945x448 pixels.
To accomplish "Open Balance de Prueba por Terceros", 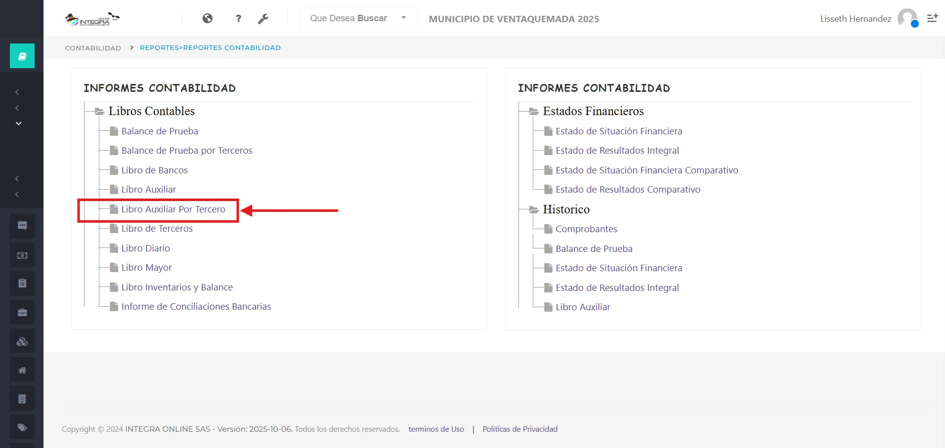I will (186, 151).
